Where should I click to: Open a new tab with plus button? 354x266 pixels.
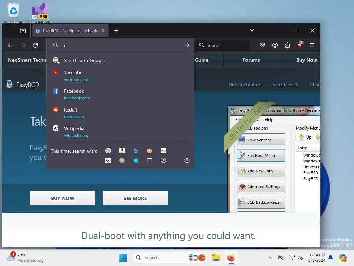(116, 31)
